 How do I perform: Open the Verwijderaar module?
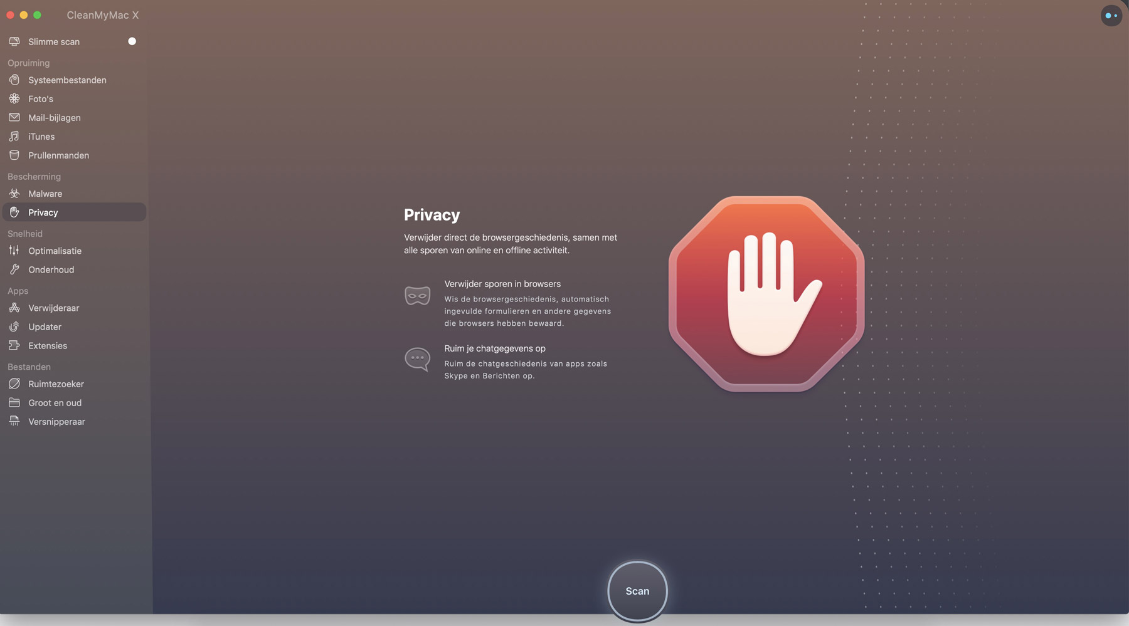point(74,308)
